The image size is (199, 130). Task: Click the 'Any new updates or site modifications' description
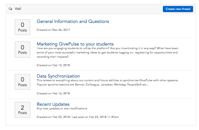[x=62, y=108]
